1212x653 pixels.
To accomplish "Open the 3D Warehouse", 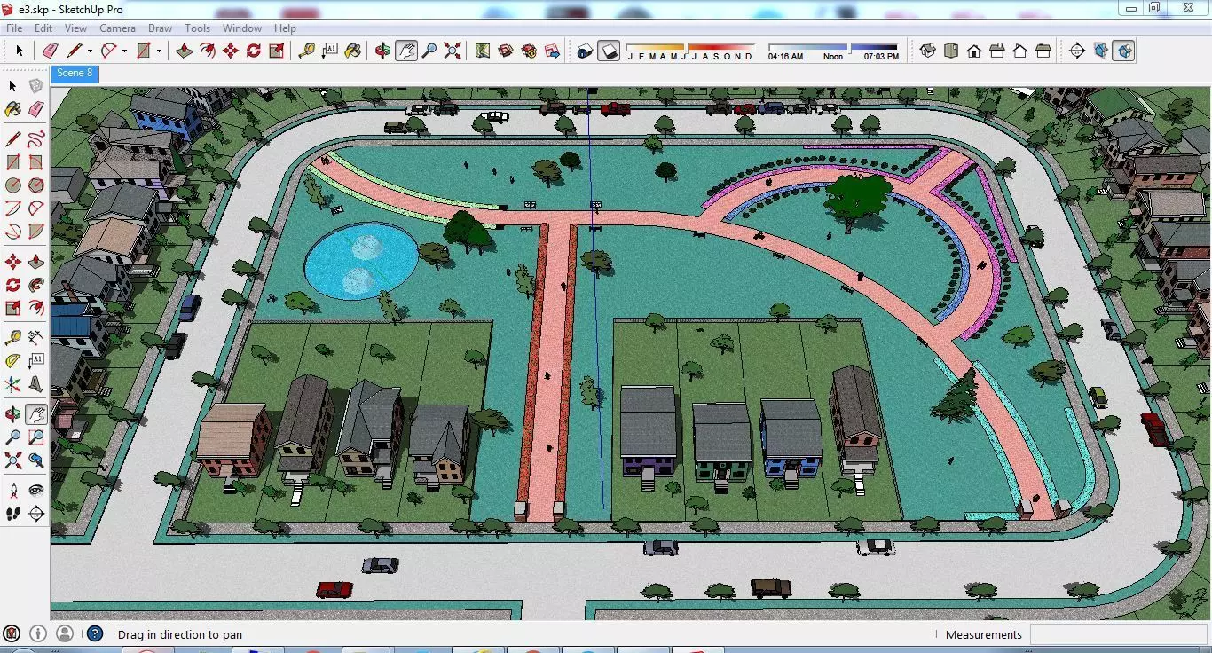I will click(506, 51).
